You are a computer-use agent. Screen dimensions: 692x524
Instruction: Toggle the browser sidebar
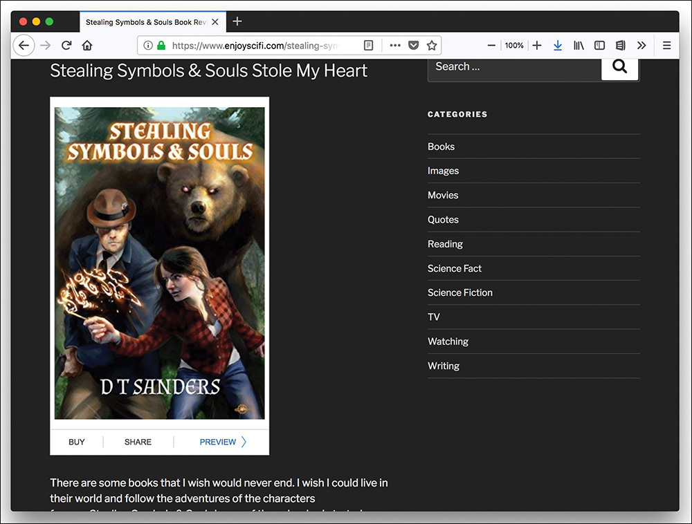(599, 44)
